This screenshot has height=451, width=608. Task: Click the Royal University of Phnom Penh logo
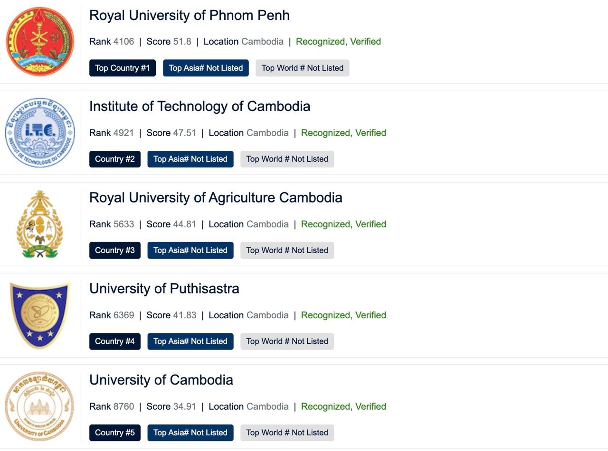[x=40, y=41]
